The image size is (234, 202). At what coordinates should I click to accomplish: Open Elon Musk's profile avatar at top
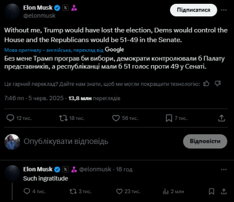click(x=12, y=11)
